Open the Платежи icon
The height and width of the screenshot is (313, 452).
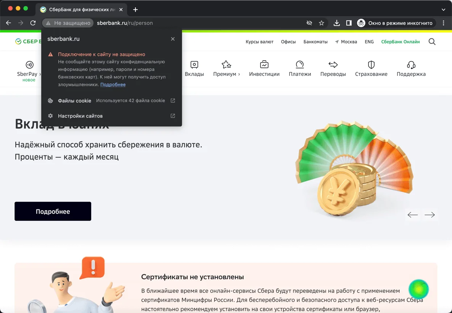(300, 65)
